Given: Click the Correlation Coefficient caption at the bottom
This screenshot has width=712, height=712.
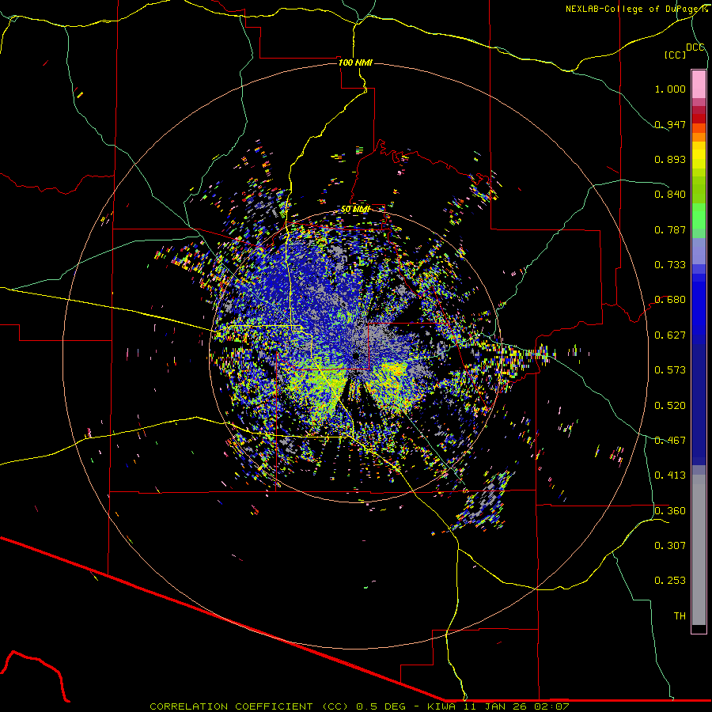Looking at the screenshot, I should tap(359, 706).
